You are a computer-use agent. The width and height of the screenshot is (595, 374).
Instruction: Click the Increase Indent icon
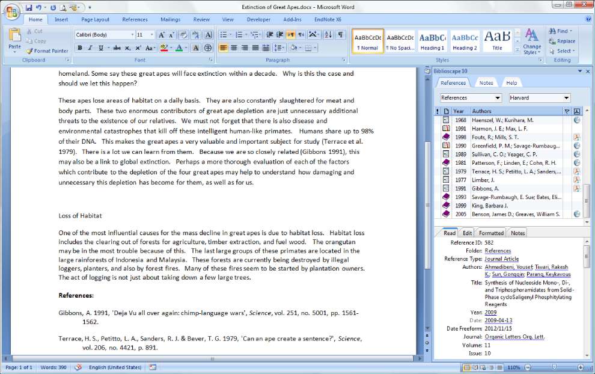coord(279,35)
